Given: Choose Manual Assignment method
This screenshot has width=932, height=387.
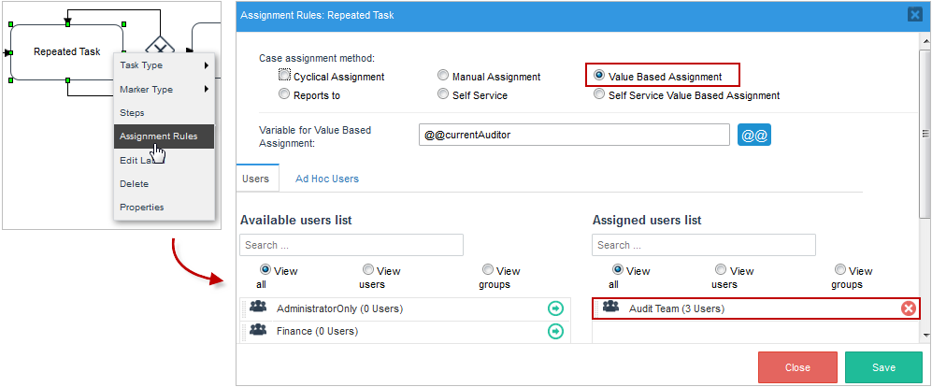Looking at the screenshot, I should (442, 76).
